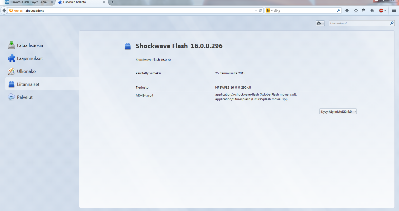Click the Firefox identity icon in the address bar
Screen dimensions: 399x211
(x=11, y=10)
